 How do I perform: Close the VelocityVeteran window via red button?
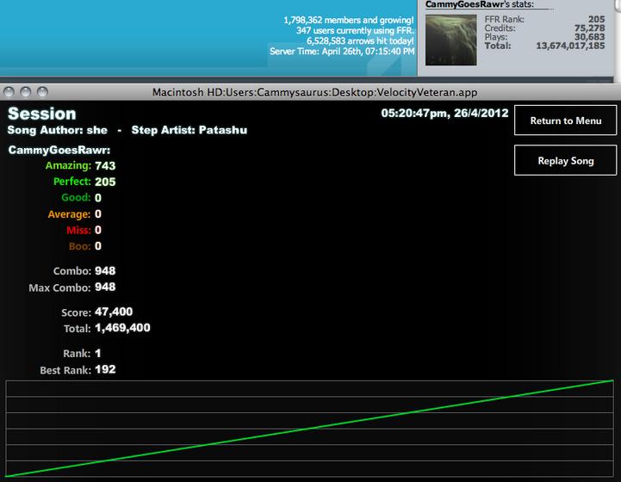(9, 92)
